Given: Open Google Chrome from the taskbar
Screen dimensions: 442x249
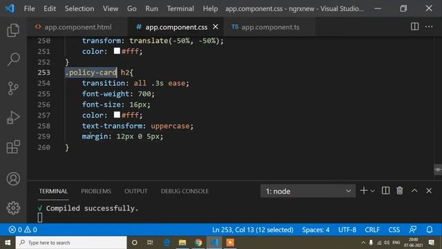Looking at the screenshot, I should (x=198, y=243).
